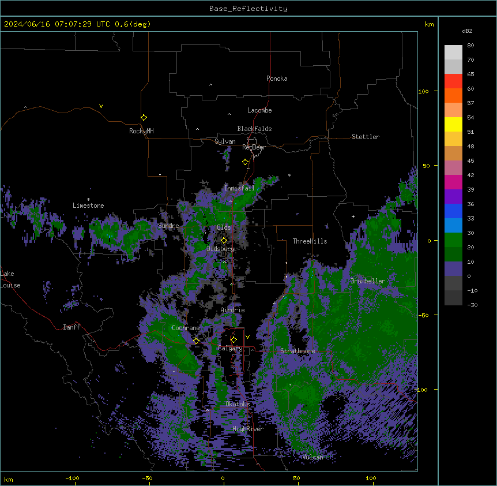Click the Sylvan label on map
Viewport: 497px width, 486px height.
tap(225, 141)
